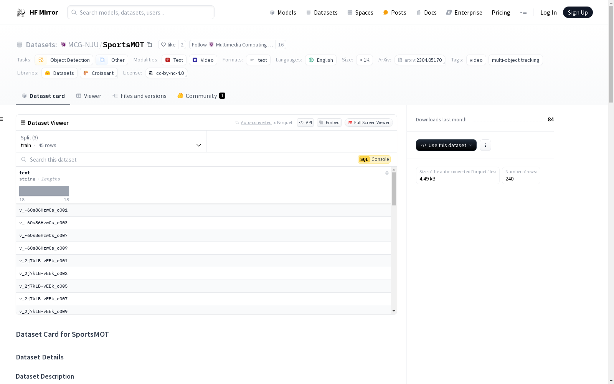The height and width of the screenshot is (384, 614).
Task: Select the Other task tag
Action: 112,60
